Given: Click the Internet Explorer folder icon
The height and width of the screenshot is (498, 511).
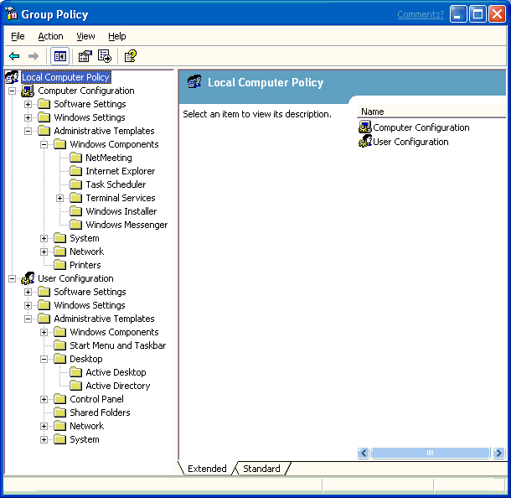Looking at the screenshot, I should click(75, 171).
